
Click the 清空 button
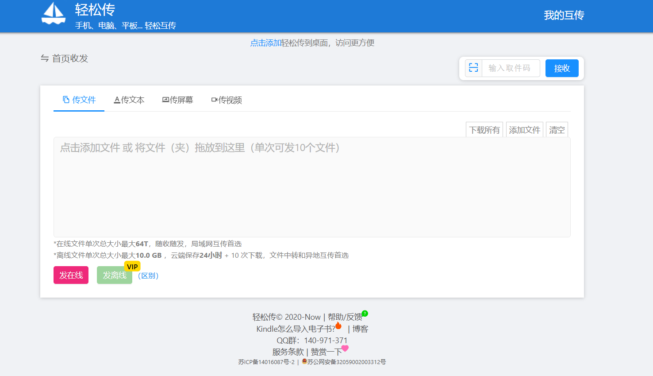557,130
